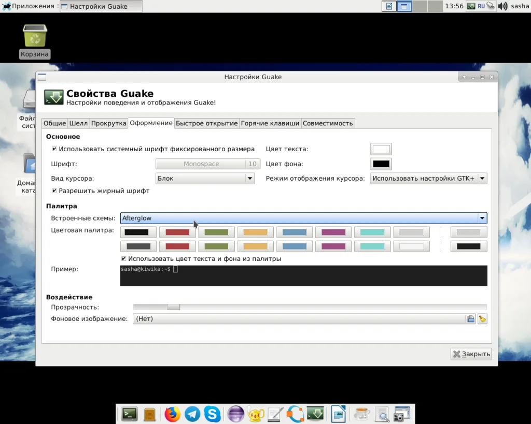Launch Guake terminal from the dock

pyautogui.click(x=315, y=414)
